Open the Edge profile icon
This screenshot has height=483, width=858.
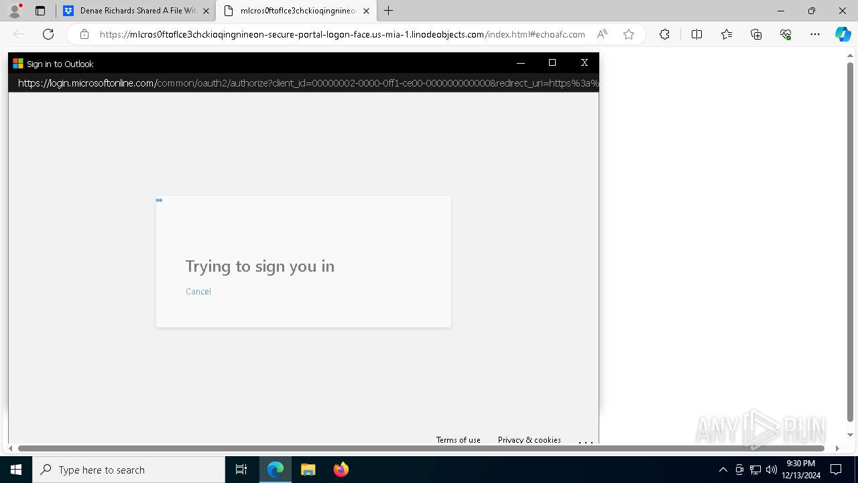tap(15, 11)
